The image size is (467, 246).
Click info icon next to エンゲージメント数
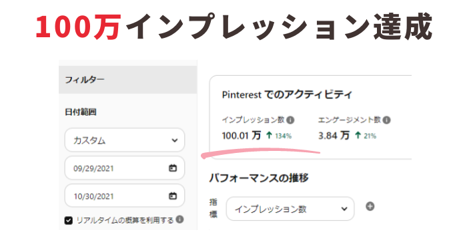tap(386, 120)
